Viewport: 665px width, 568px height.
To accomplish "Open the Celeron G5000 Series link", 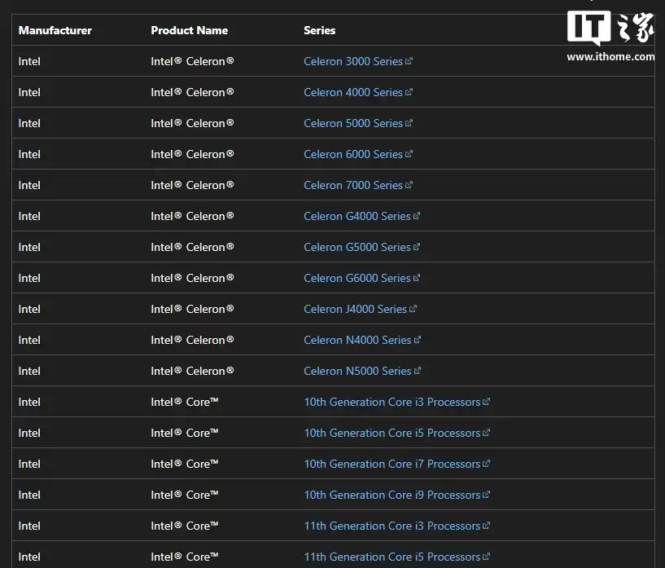I will [x=357, y=247].
